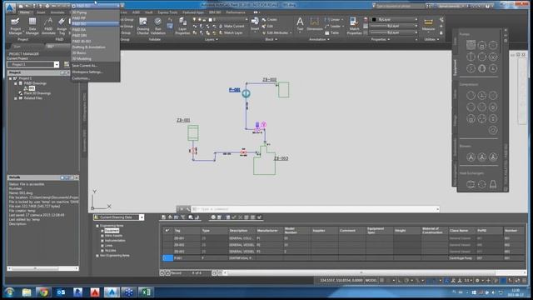Screen dimensions: 533x300
Task: Switch to the Performance ribbon tab
Action: (236, 12)
